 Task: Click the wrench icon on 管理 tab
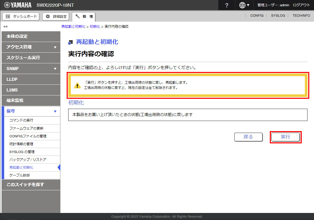78,16
